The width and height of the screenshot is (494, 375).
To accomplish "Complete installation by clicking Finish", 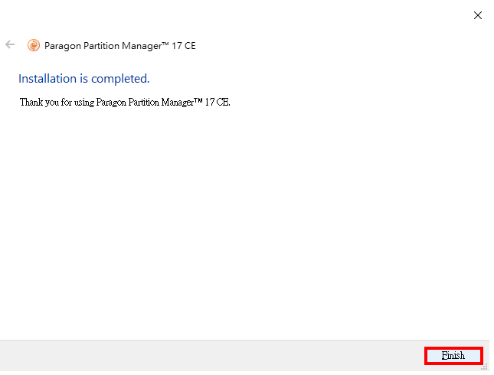I will 453,356.
